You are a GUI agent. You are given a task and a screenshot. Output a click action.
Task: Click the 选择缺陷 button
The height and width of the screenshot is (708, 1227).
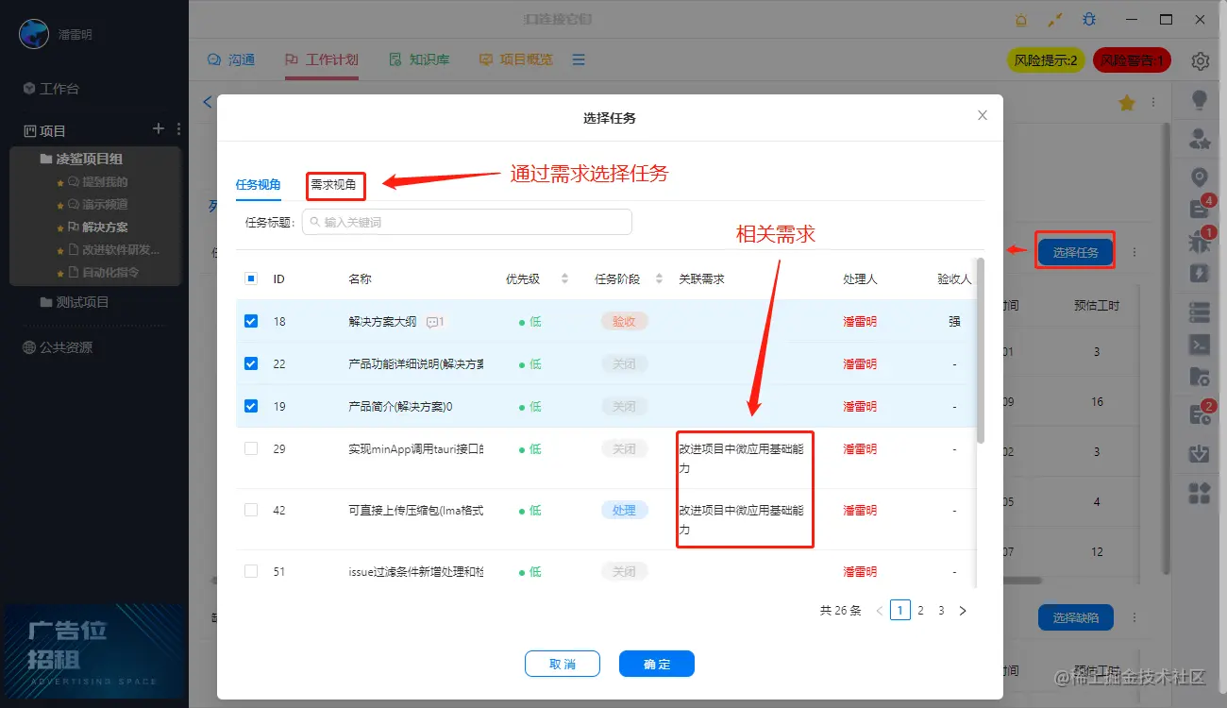pos(1076,617)
